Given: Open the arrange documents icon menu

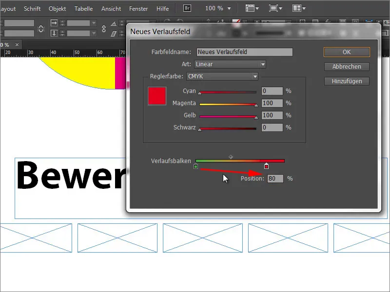Looking at the screenshot, I should pyautogui.click(x=299, y=8).
